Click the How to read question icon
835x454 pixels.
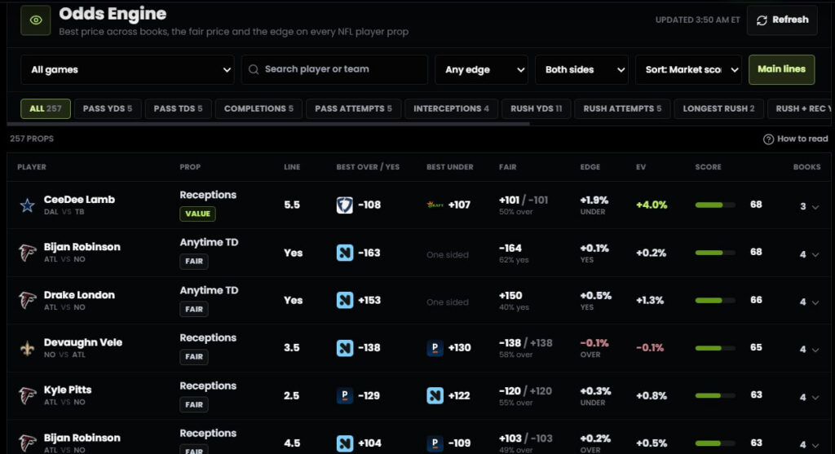tap(768, 139)
